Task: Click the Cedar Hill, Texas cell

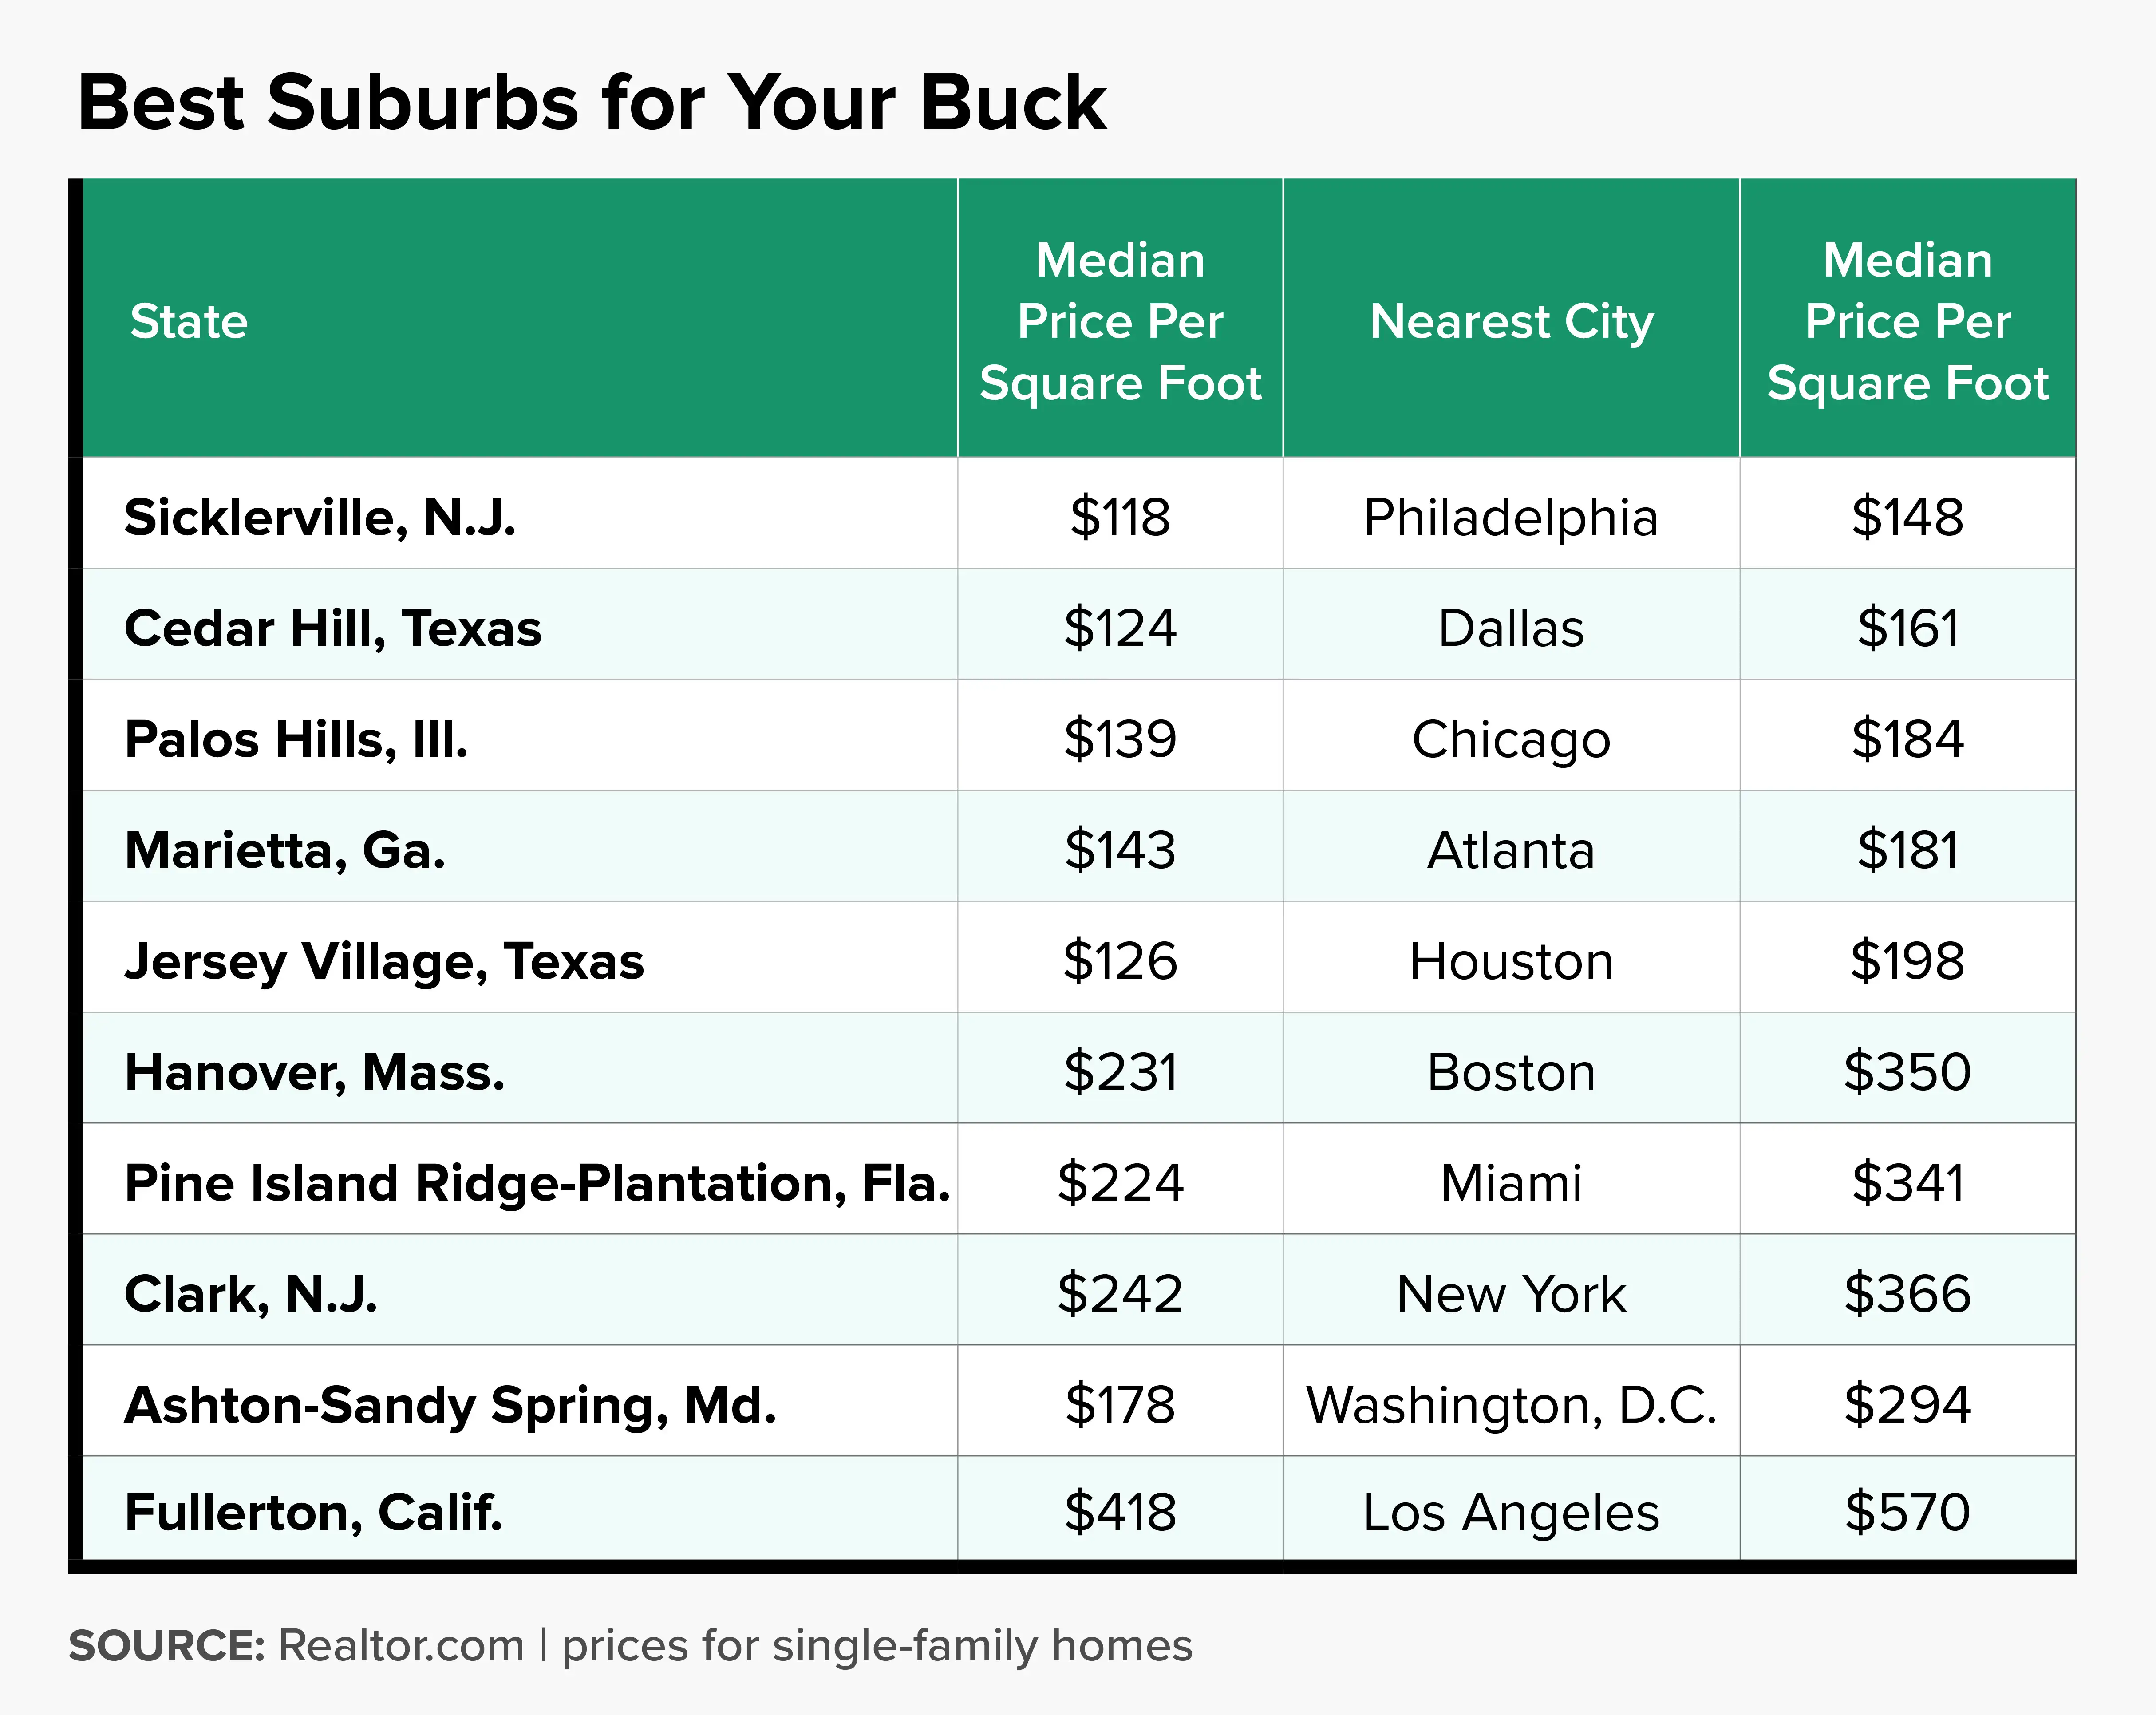Action: point(332,629)
